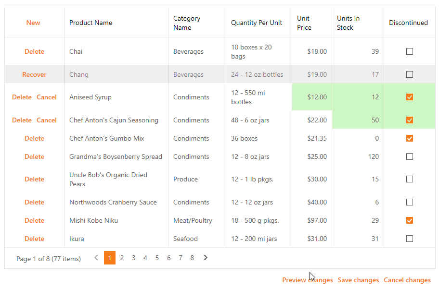Recover the deleted Chang row
The height and width of the screenshot is (288, 439).
tap(35, 74)
